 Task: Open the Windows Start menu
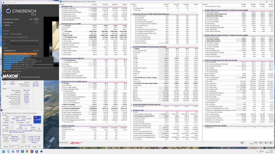(x=3, y=151)
